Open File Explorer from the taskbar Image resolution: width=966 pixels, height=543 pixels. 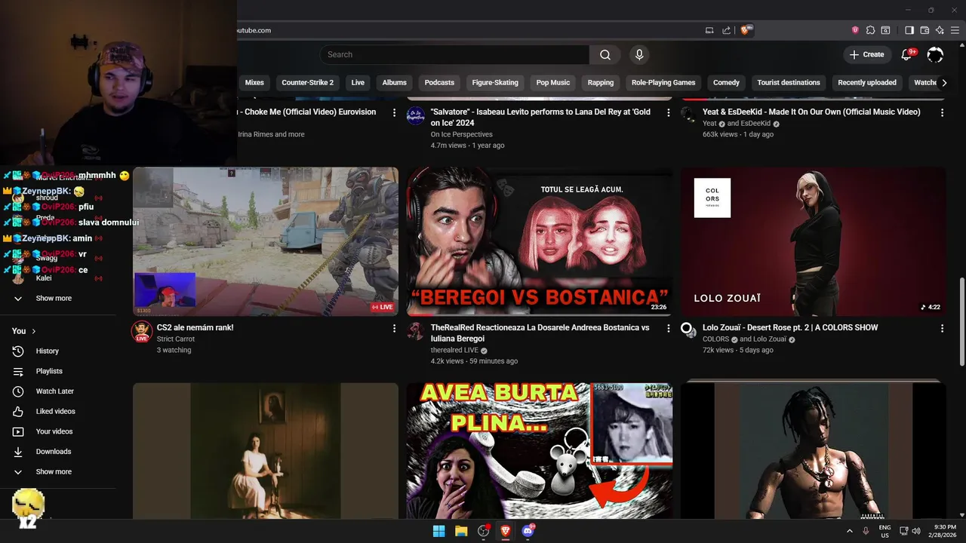point(461,531)
